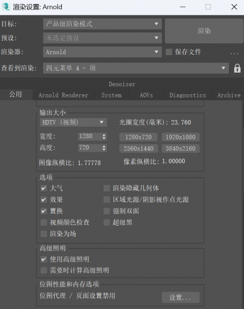The image size is (244, 309).
Task: Uncheck the 大气 option
Action: [44, 188]
